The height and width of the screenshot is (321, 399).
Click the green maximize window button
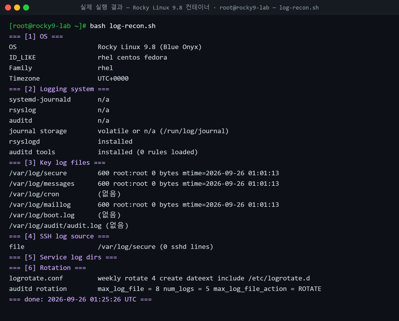(26, 8)
